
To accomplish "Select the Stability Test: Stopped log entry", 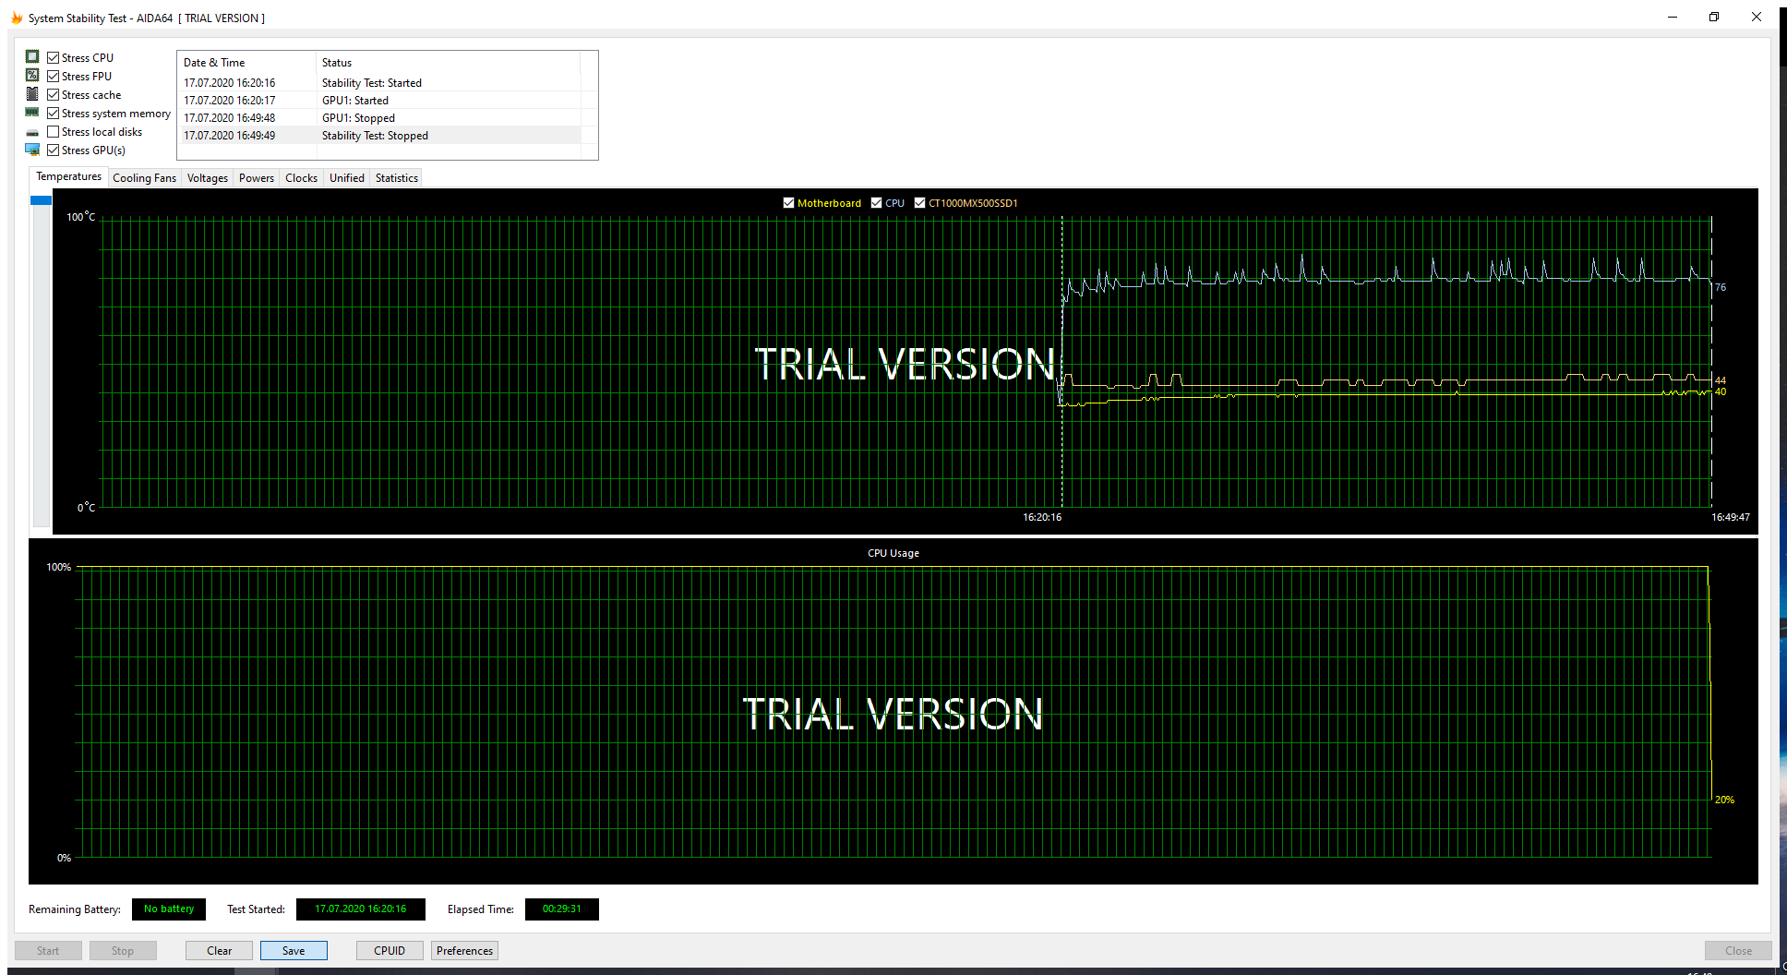I will click(x=374, y=135).
